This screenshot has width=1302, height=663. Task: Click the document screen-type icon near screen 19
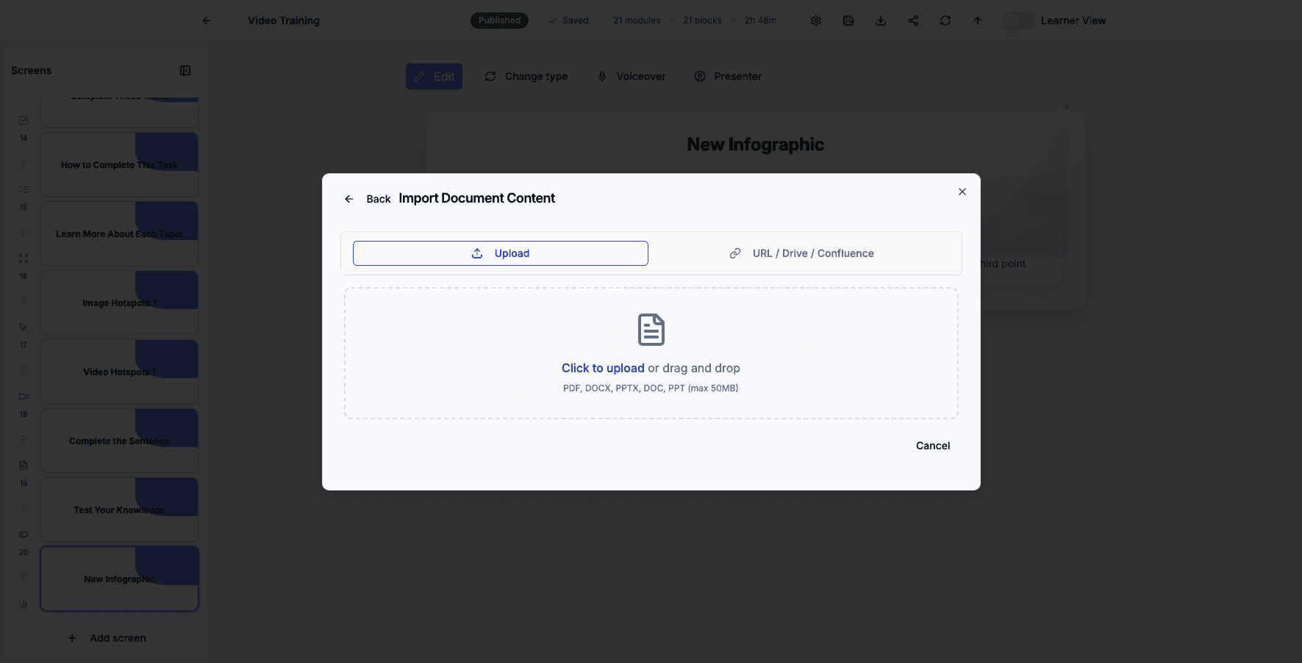[23, 465]
